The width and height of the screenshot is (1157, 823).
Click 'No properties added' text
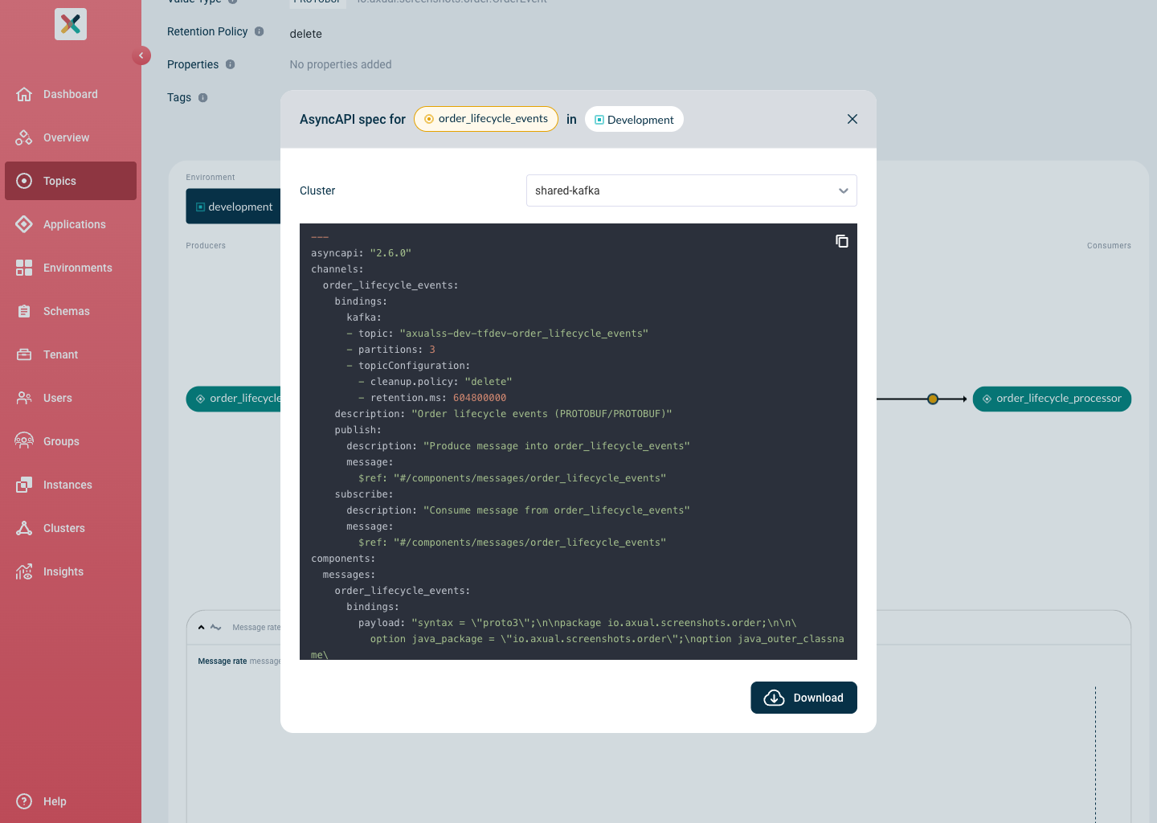(341, 64)
